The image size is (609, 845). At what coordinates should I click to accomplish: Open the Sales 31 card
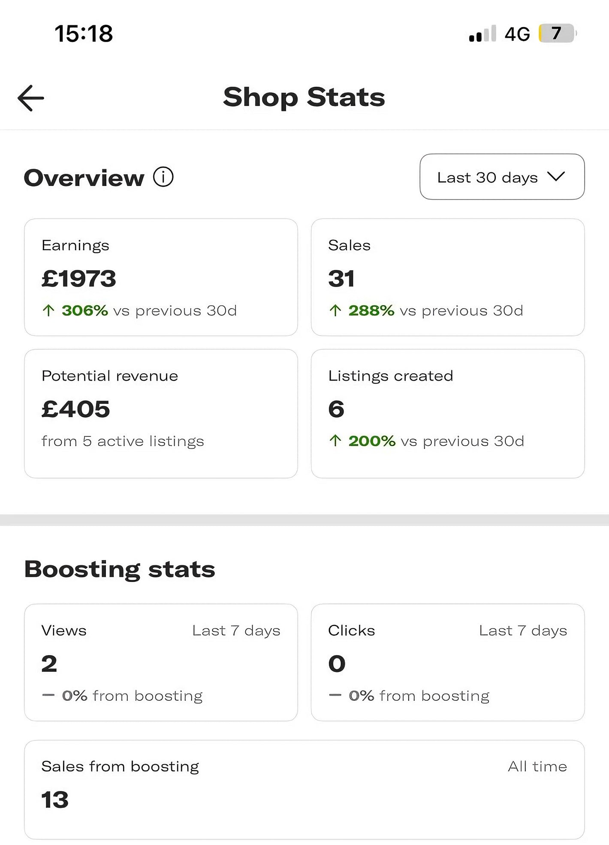pyautogui.click(x=447, y=277)
